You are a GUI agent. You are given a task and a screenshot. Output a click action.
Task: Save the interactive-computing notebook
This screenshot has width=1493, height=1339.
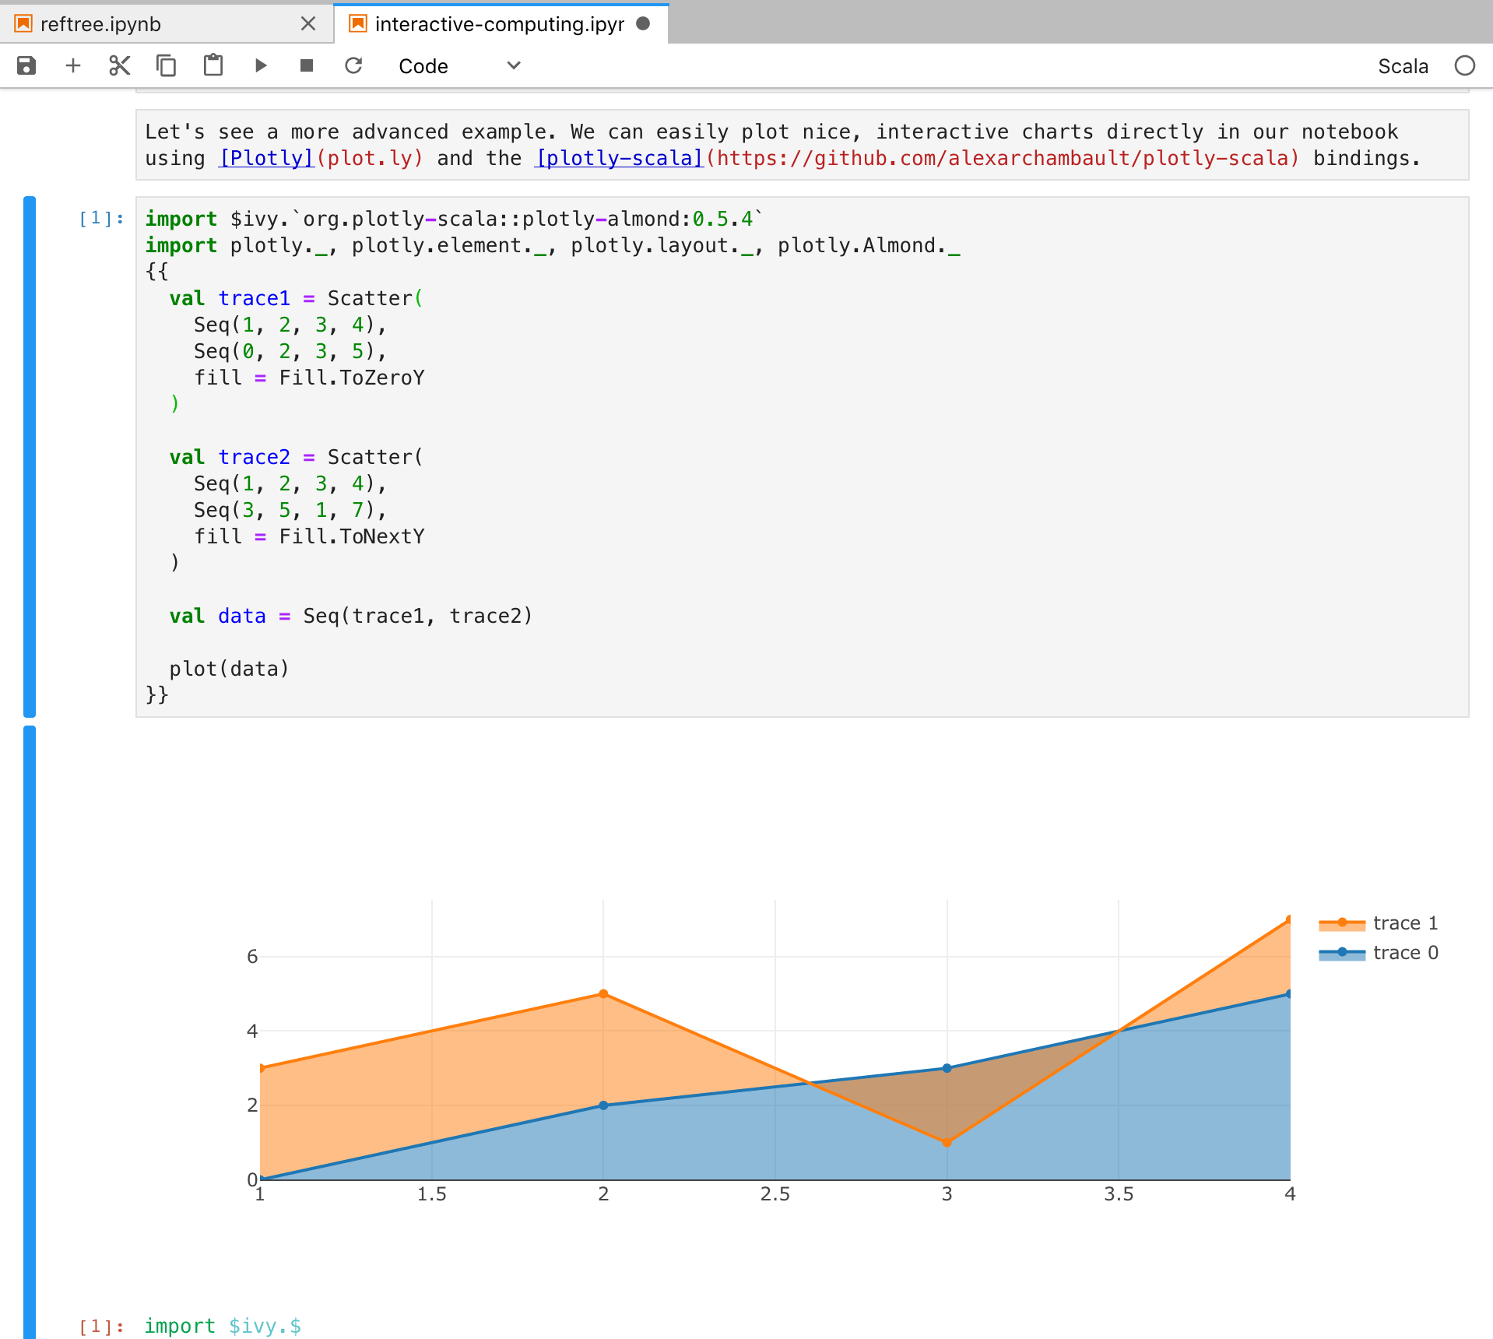pos(26,65)
